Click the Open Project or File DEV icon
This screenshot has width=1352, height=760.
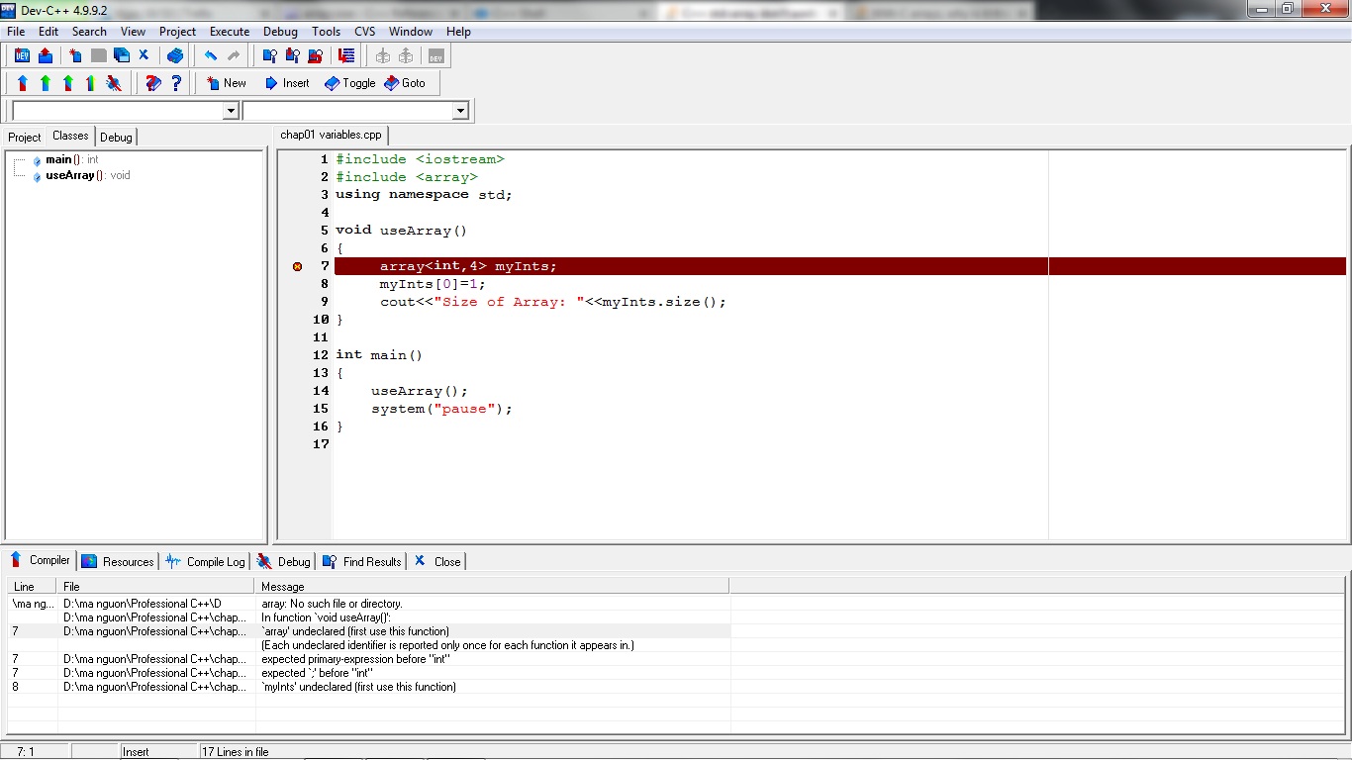pyautogui.click(x=22, y=55)
